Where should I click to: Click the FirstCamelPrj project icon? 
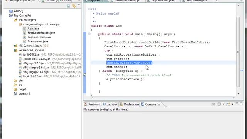(x=11, y=15)
